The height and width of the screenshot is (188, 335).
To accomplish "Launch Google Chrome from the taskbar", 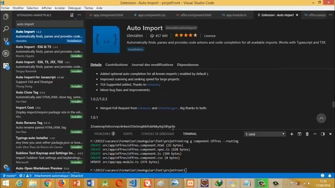I will (x=48, y=183).
